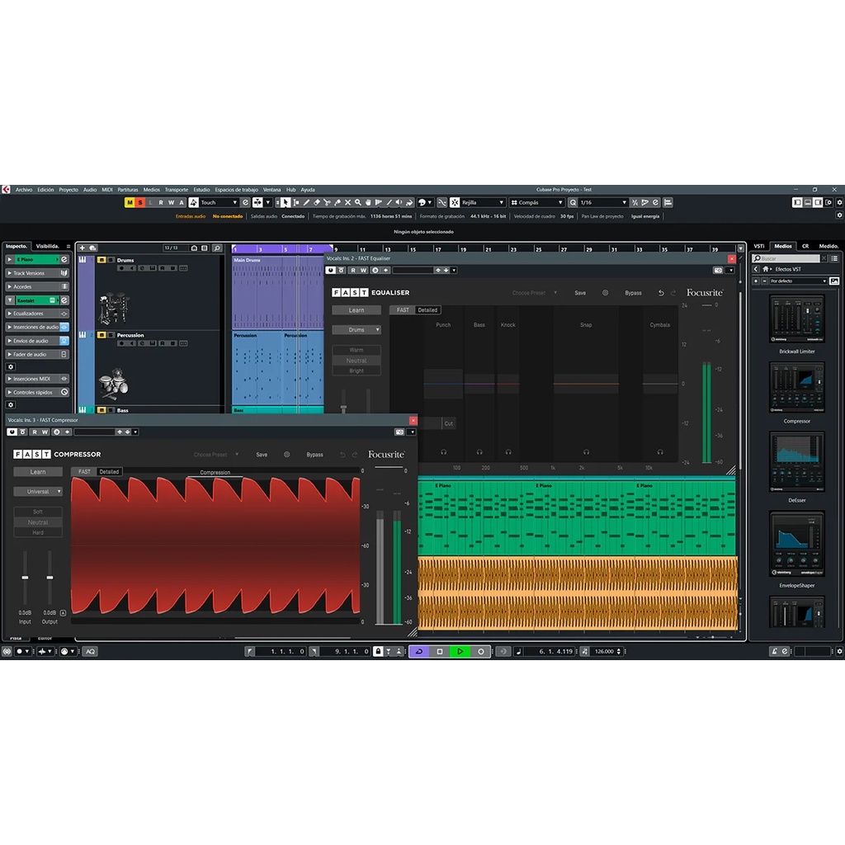Expand the Acordes inspector section

tap(36, 286)
